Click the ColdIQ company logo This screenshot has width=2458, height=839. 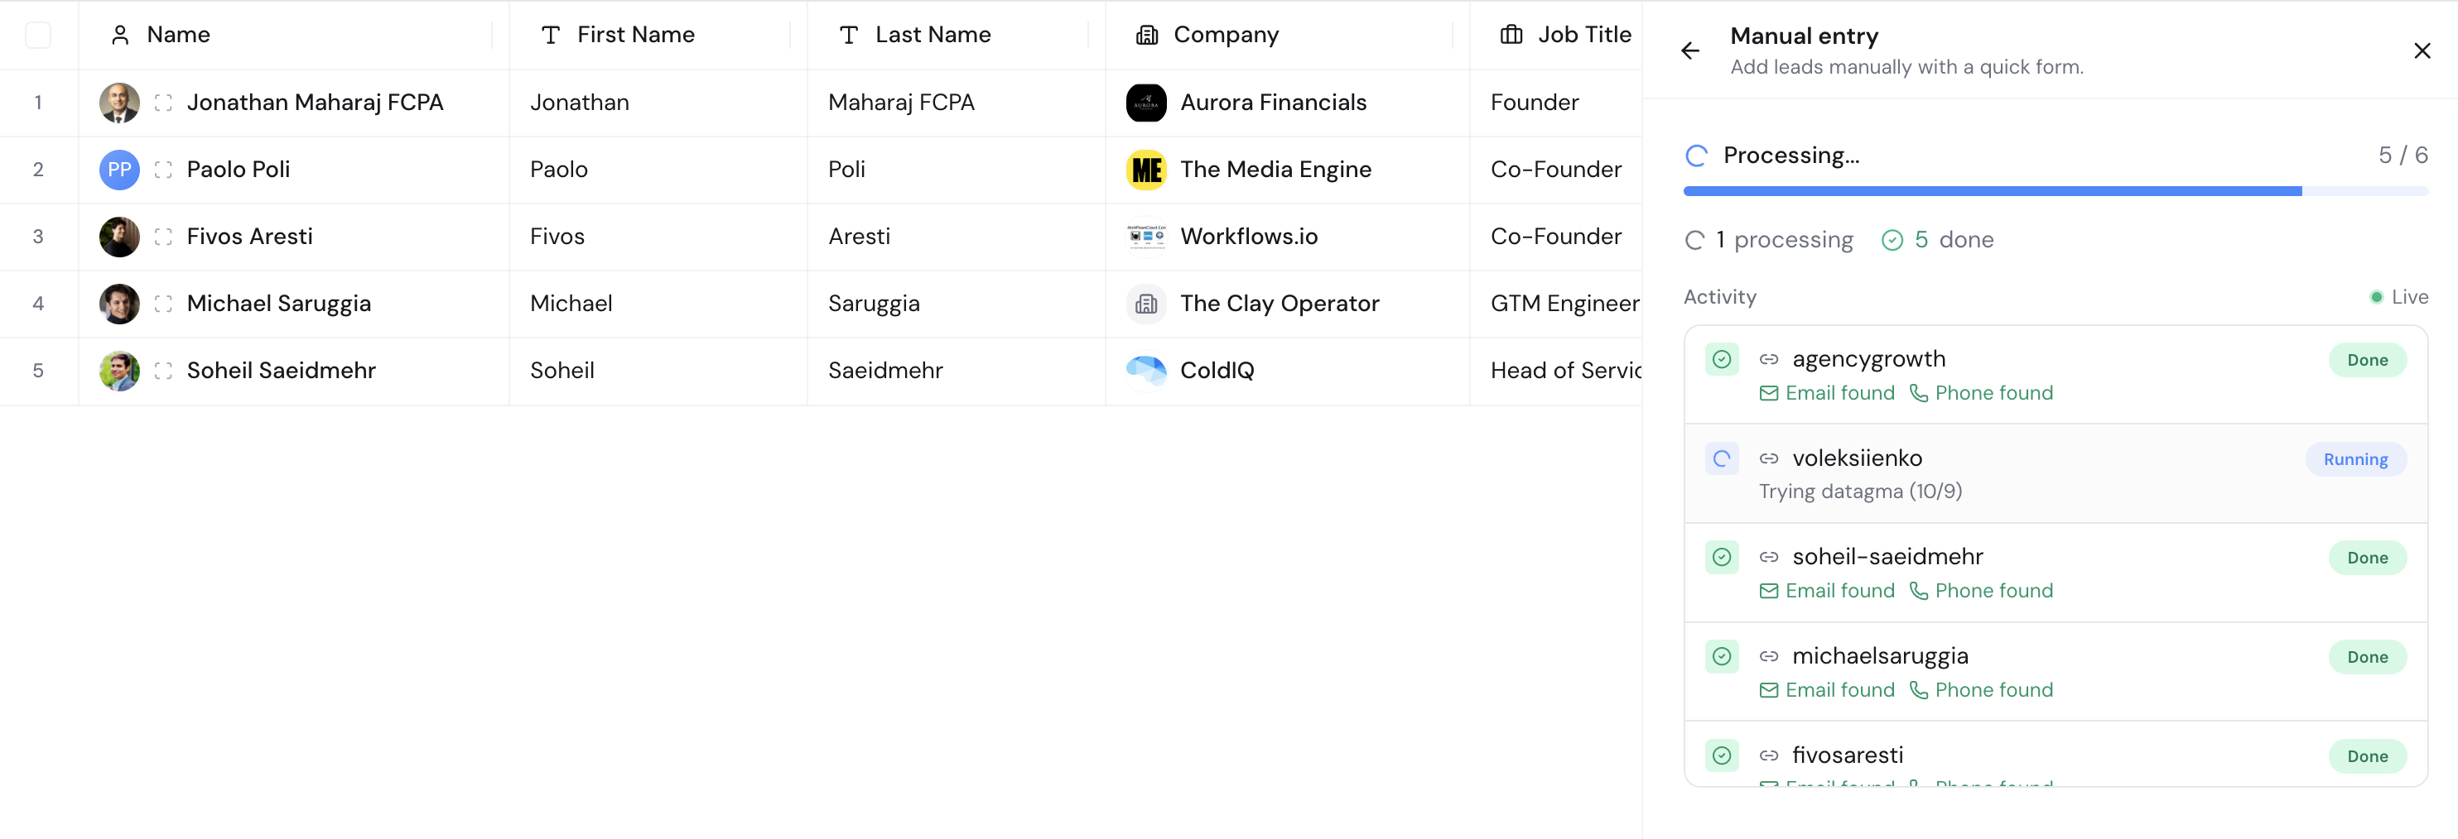click(x=1146, y=371)
